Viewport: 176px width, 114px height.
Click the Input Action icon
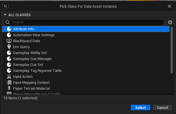click(9, 76)
